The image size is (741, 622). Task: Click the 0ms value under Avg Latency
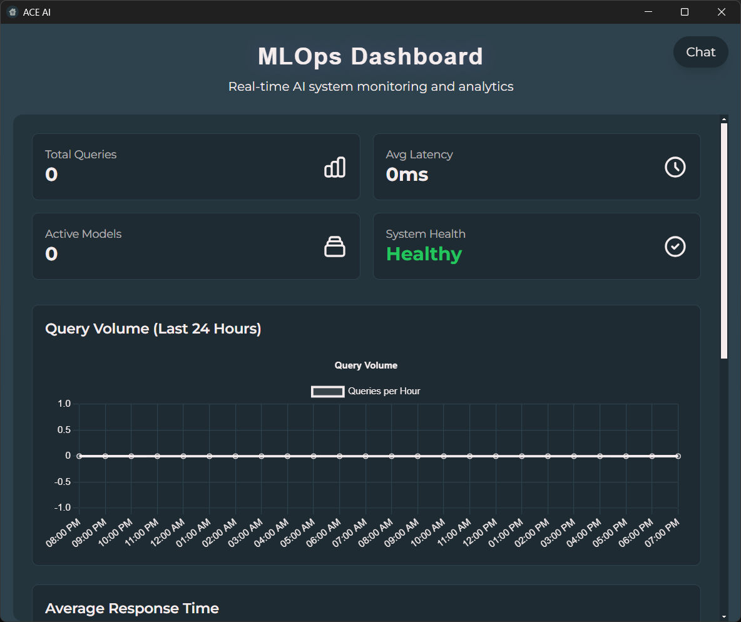pyautogui.click(x=407, y=175)
